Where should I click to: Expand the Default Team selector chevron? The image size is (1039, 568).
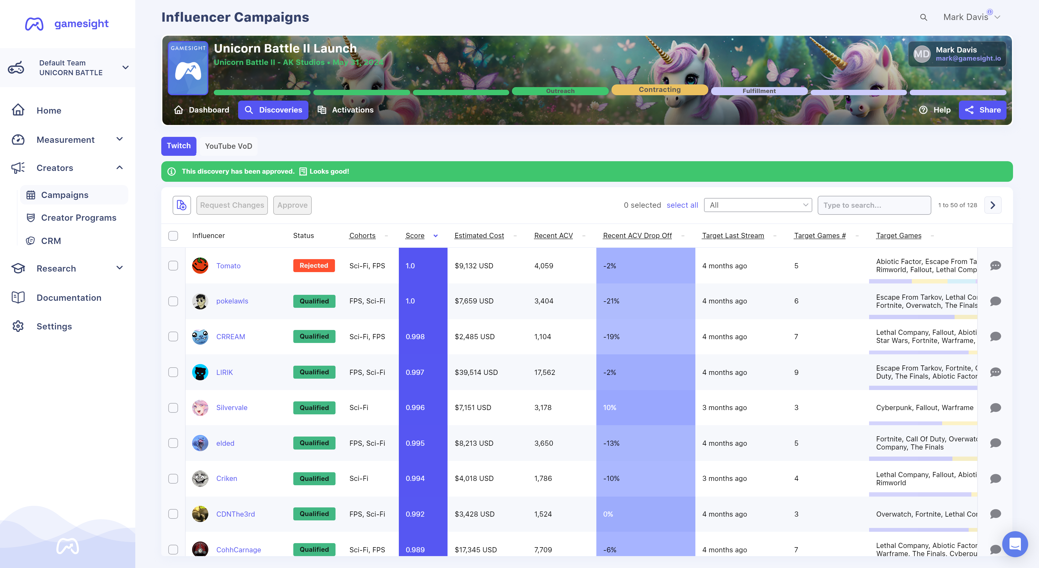126,67
